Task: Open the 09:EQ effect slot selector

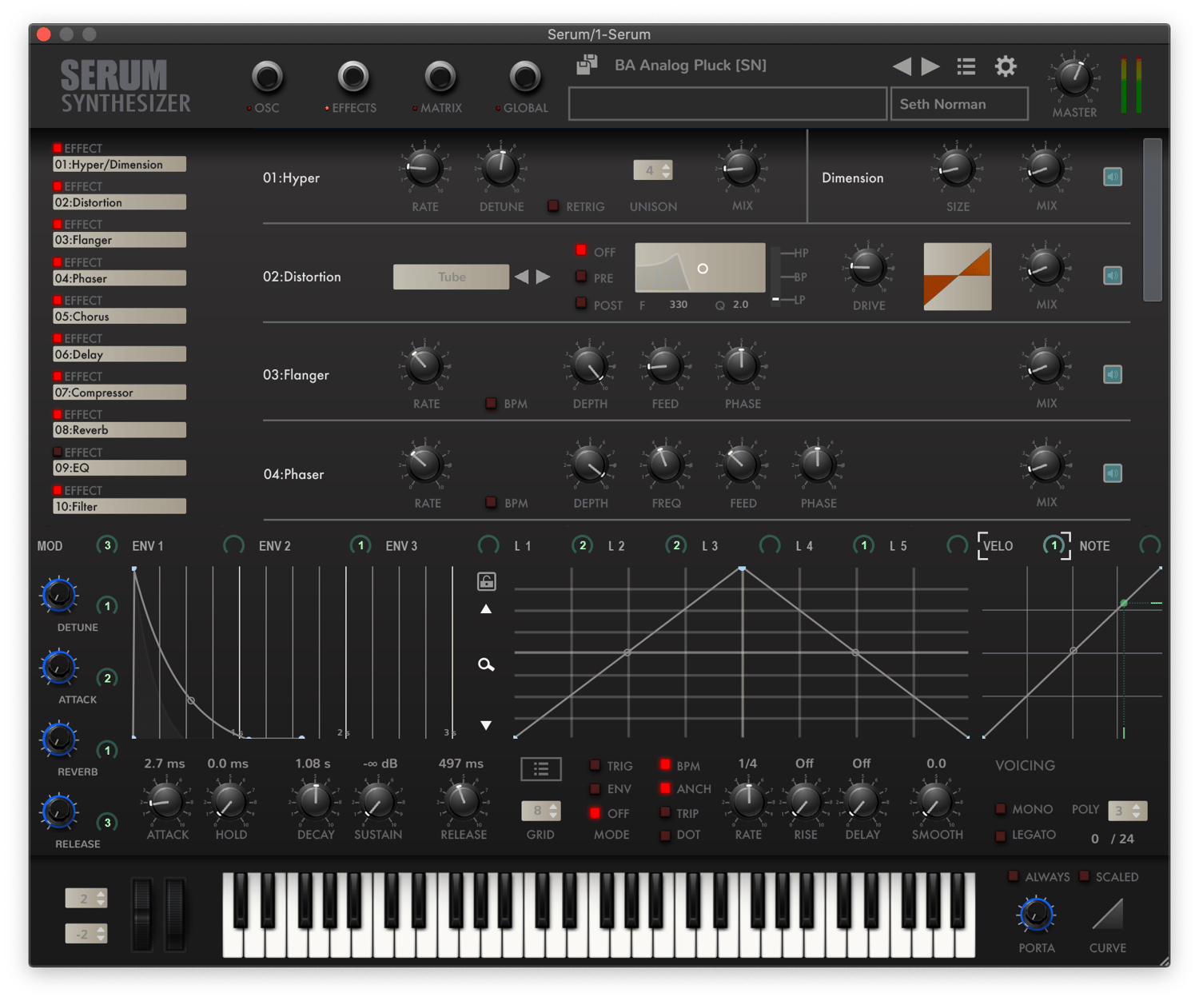Action: 119,468
